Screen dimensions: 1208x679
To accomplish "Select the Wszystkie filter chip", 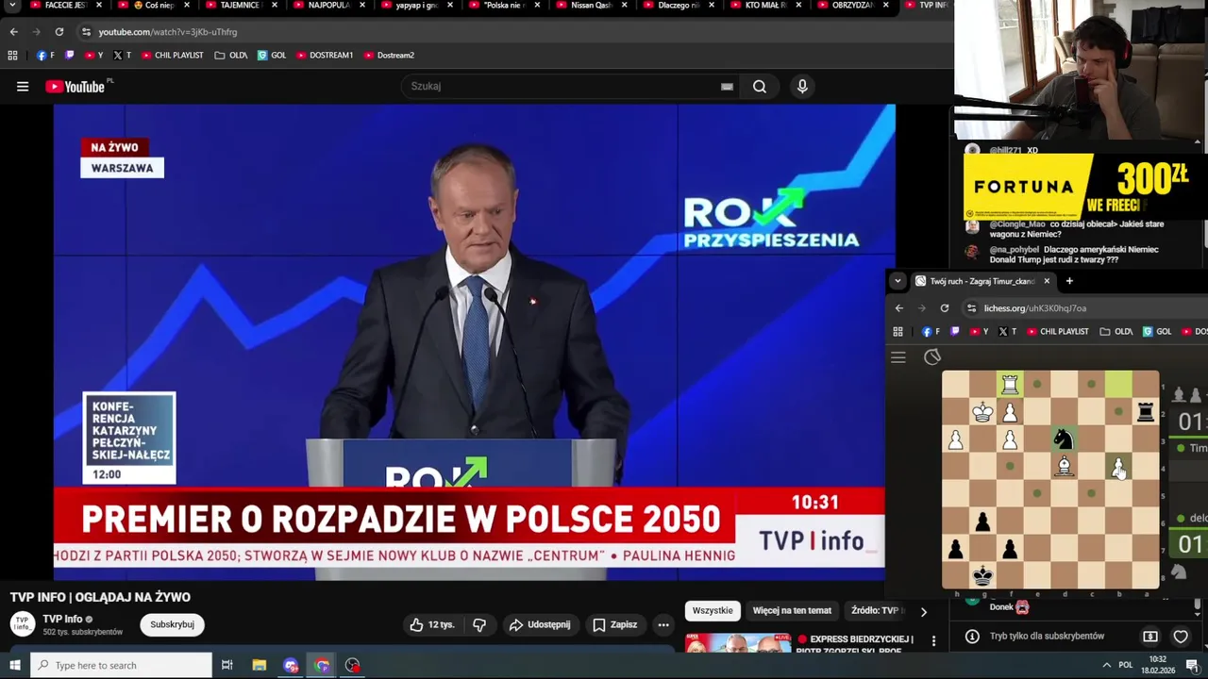I will (x=713, y=611).
